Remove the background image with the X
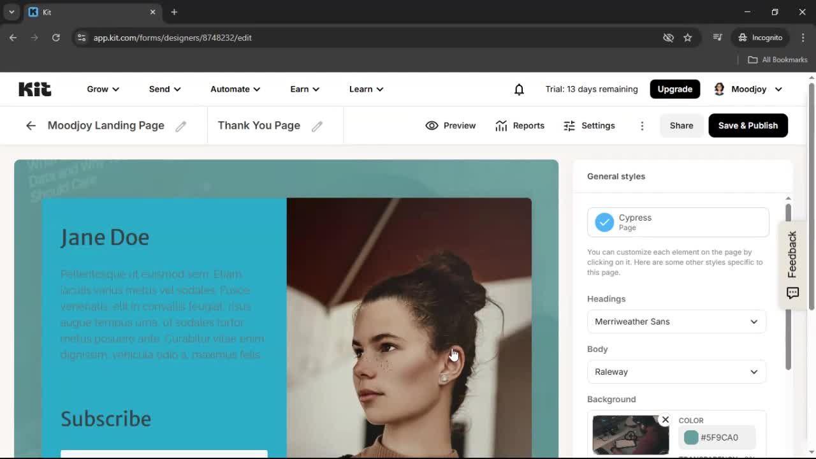 click(665, 419)
